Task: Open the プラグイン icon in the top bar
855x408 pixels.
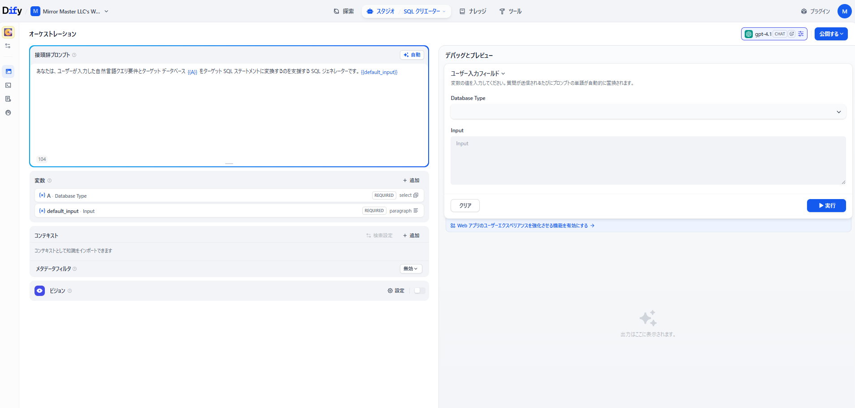Action: coord(805,11)
